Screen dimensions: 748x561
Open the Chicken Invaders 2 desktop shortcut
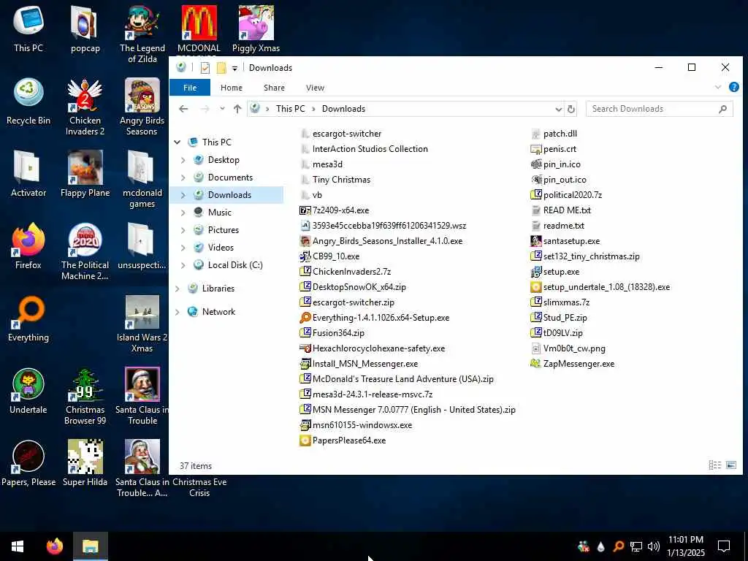pos(85,106)
